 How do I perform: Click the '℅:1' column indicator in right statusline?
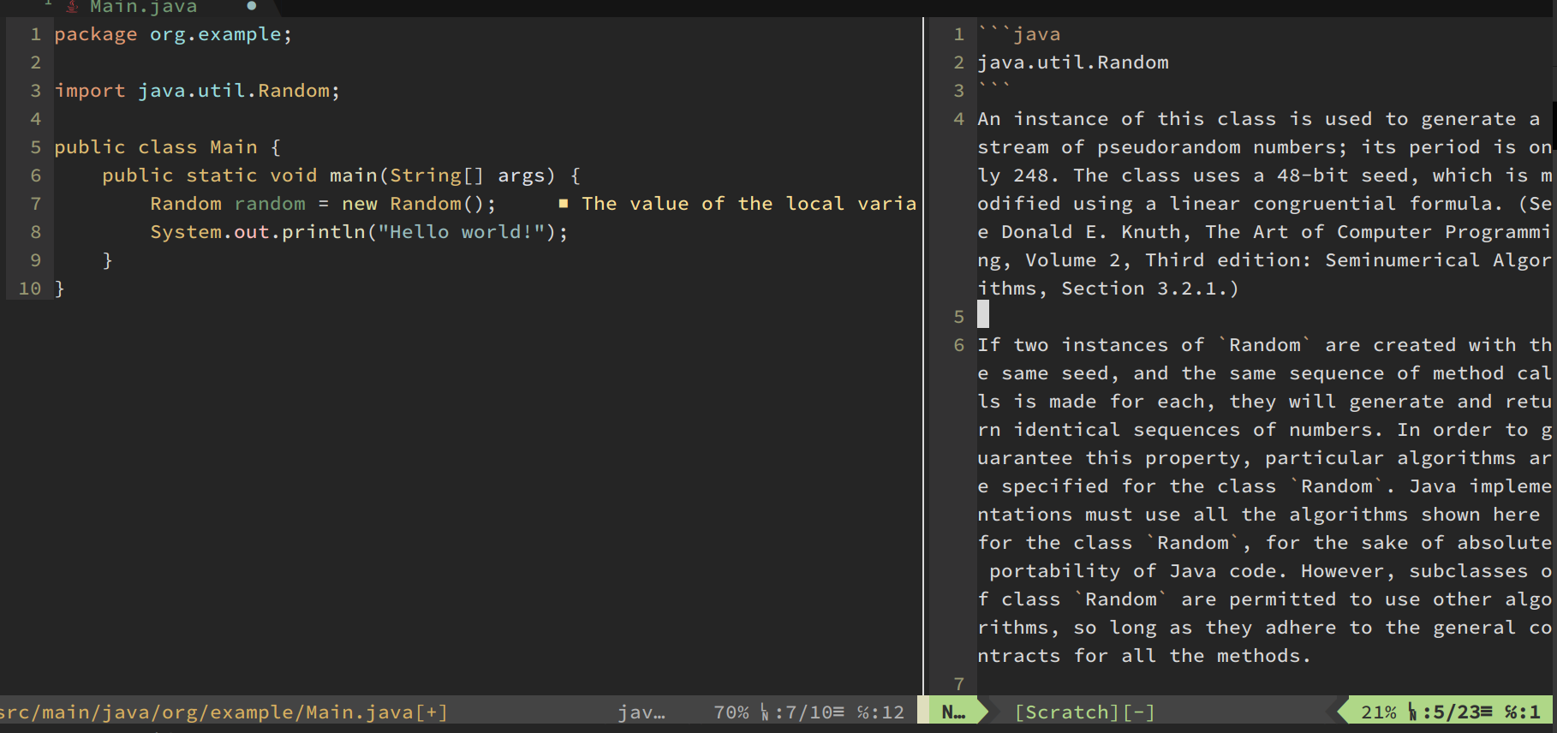1522,712
